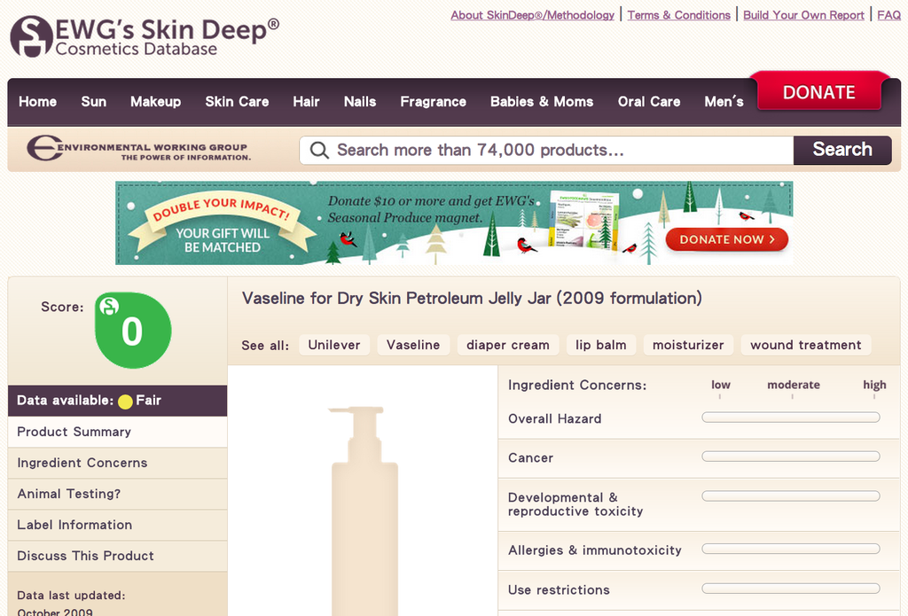Select Animal Testing? in sidebar
The image size is (908, 616).
coord(118,494)
